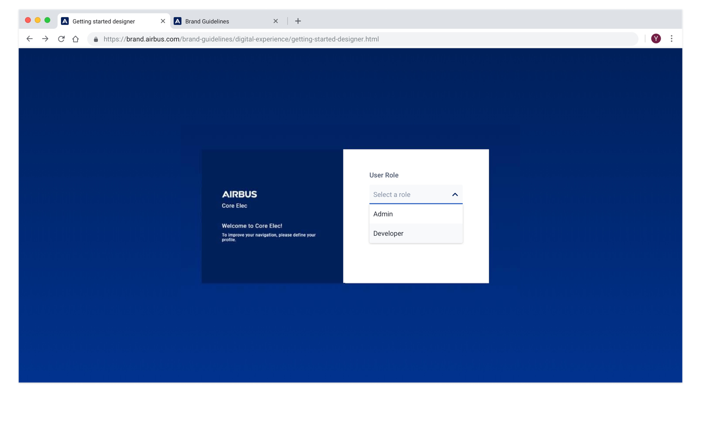The image size is (701, 444).
Task: Click the browser forward arrow
Action: tap(45, 39)
